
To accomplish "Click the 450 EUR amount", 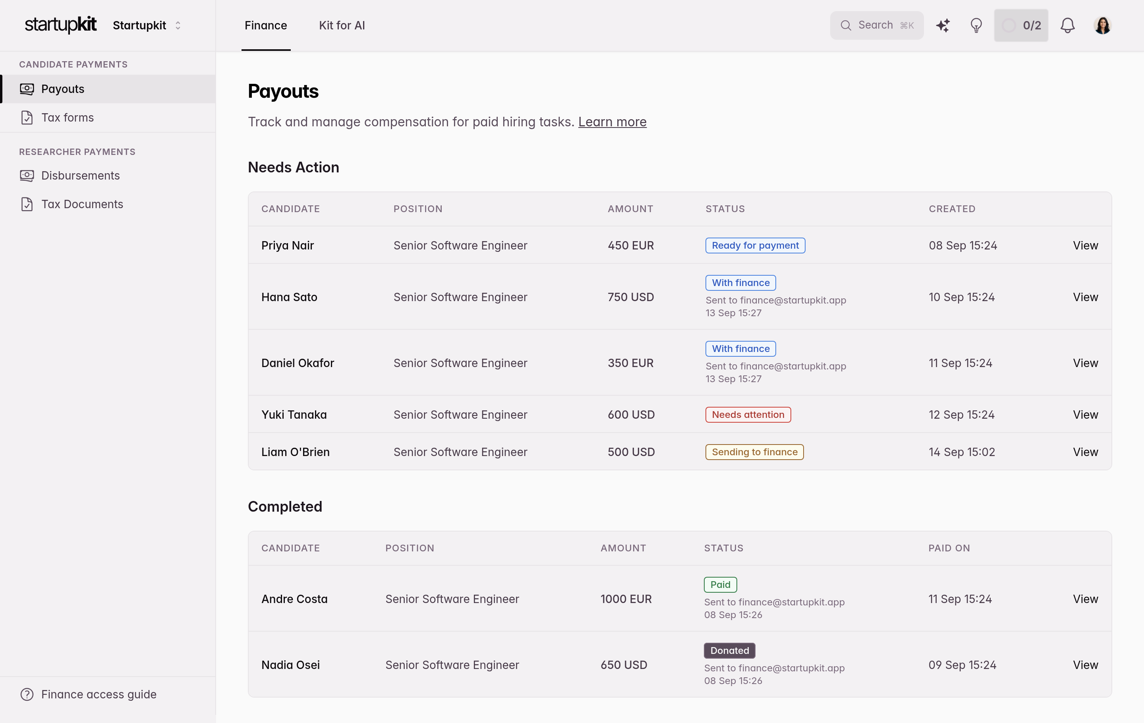I will [x=630, y=245].
